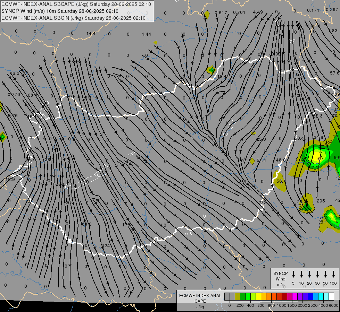Viewport: 340px width, 312px height.
Task: Click the 100 m/s wind arrow in legend
Action: (x=333, y=274)
